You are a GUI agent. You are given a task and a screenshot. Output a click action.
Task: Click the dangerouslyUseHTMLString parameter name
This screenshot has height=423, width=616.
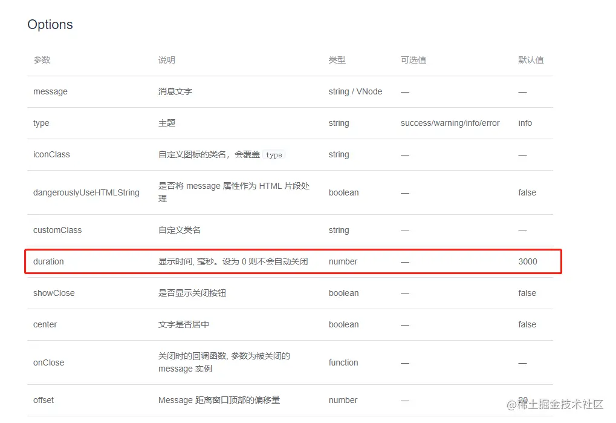coord(86,192)
